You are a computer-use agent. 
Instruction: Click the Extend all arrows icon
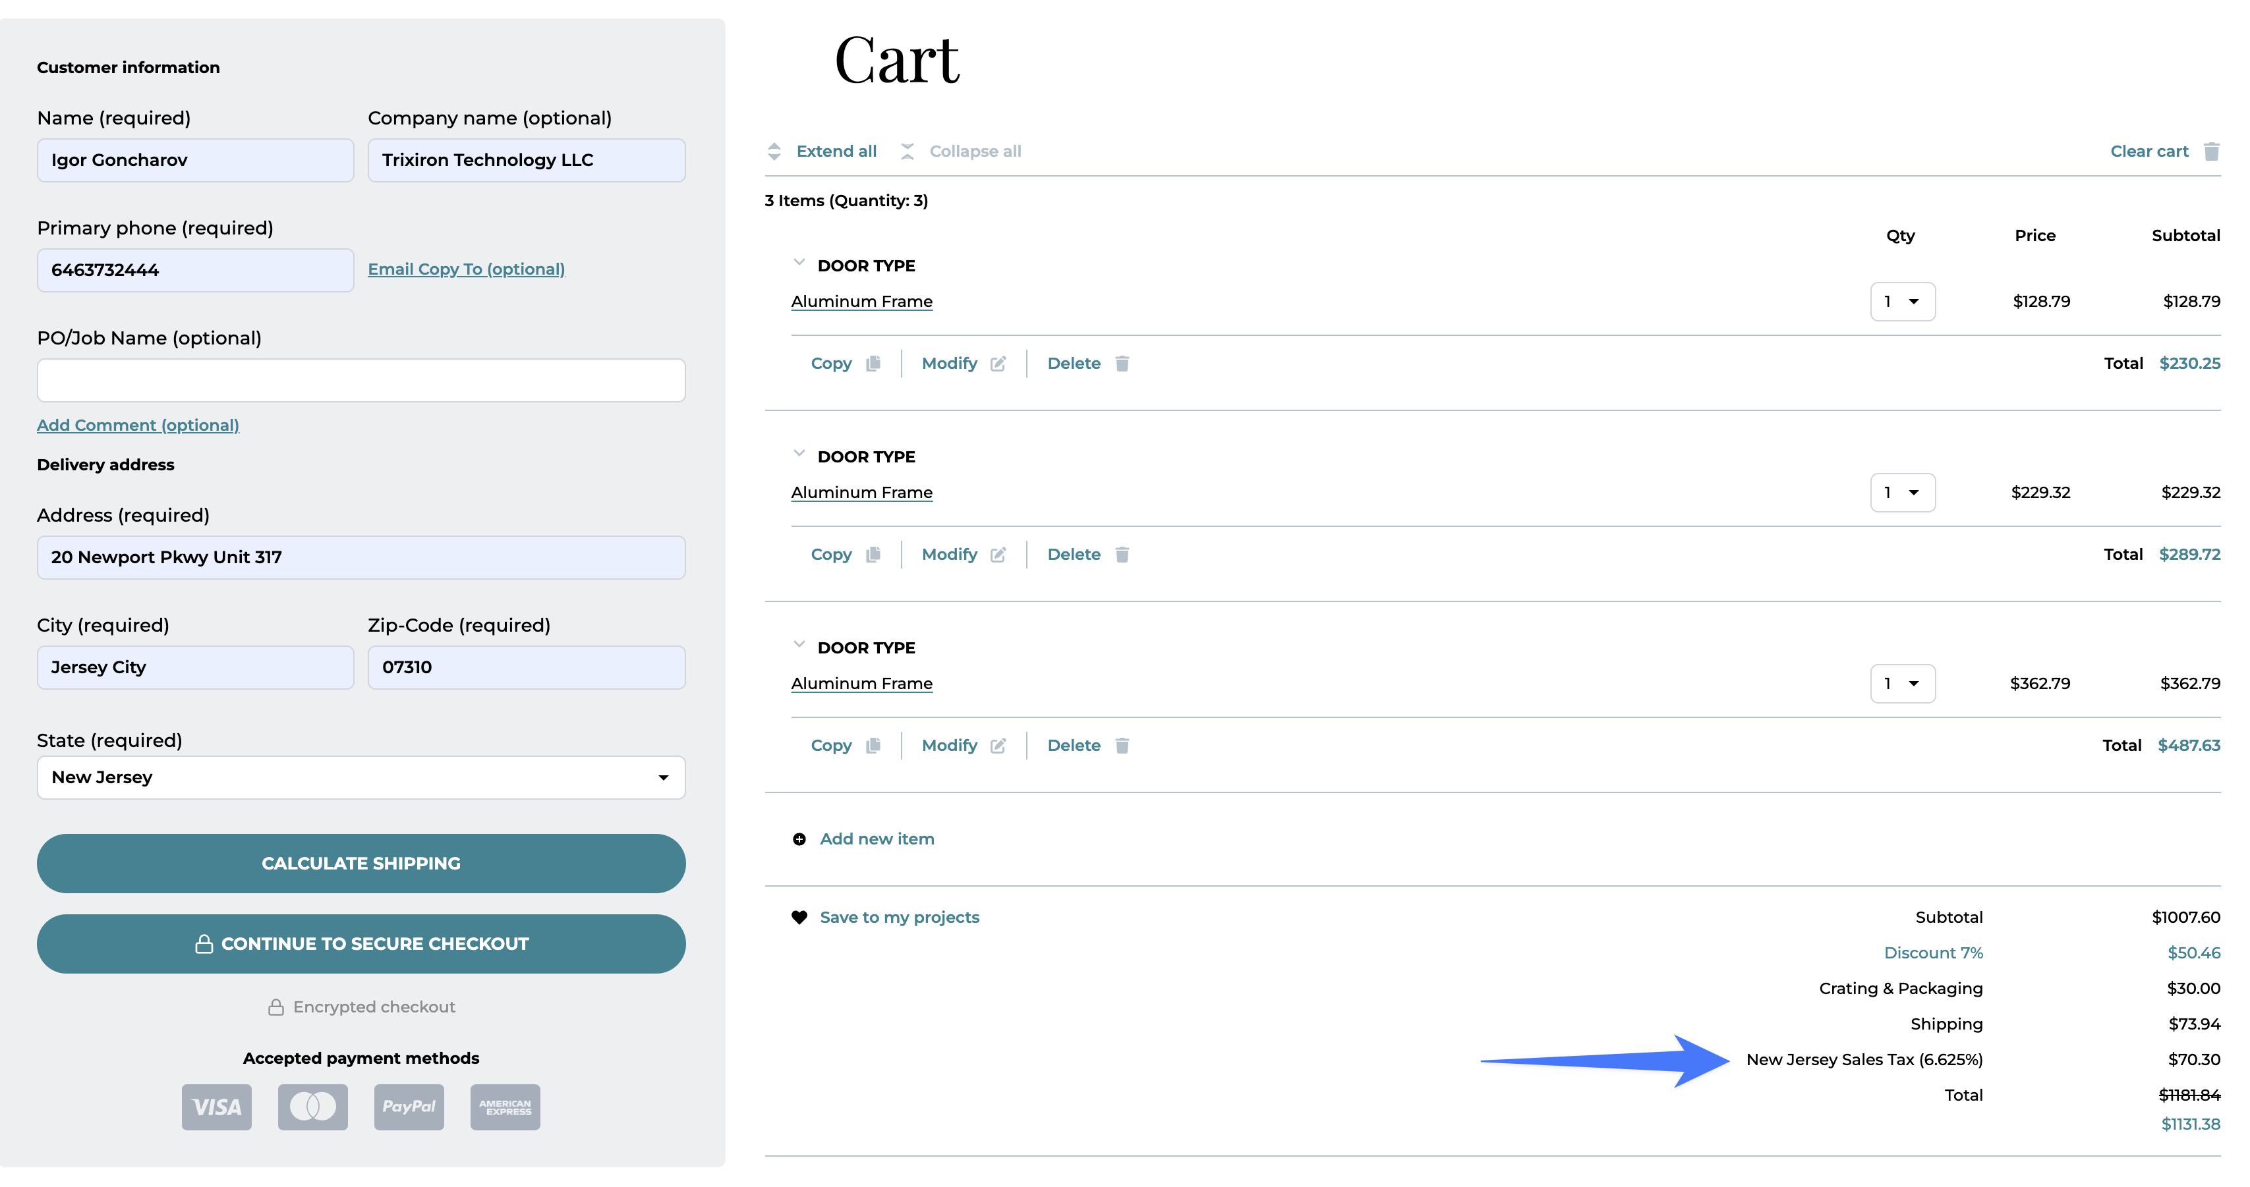(x=774, y=151)
